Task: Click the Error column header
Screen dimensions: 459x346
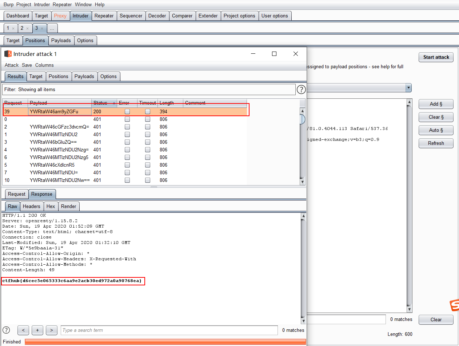Action: 127,103
